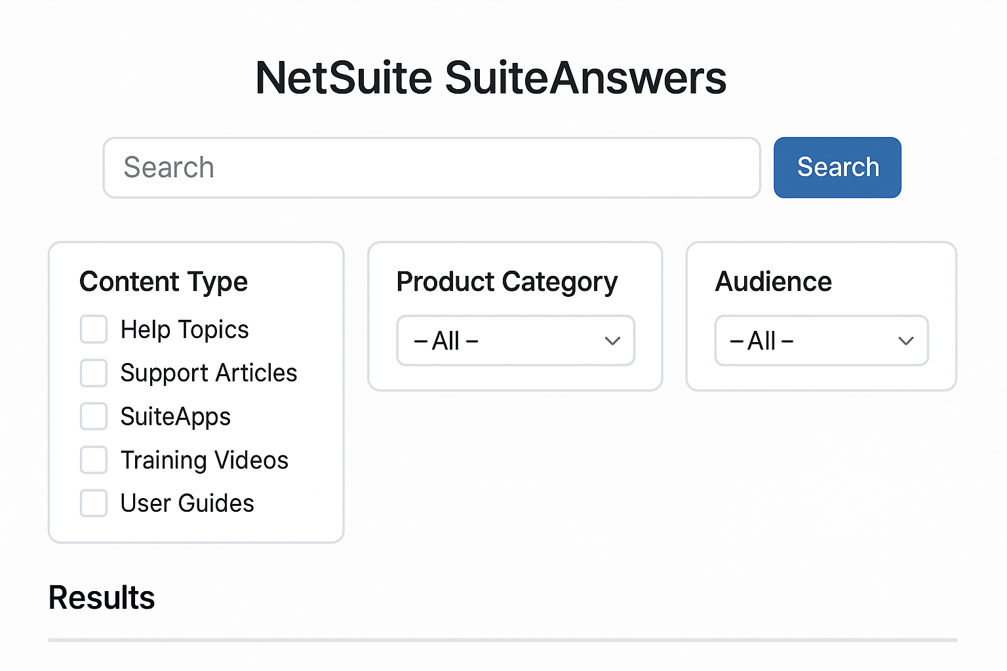This screenshot has height=671, width=1007.
Task: Click the NetSuite SuiteAnswers heading
Action: click(x=491, y=78)
